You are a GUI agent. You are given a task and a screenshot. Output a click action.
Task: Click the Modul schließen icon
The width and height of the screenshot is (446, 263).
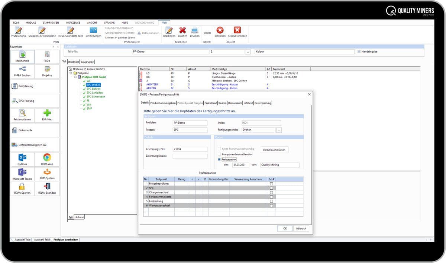237,32
